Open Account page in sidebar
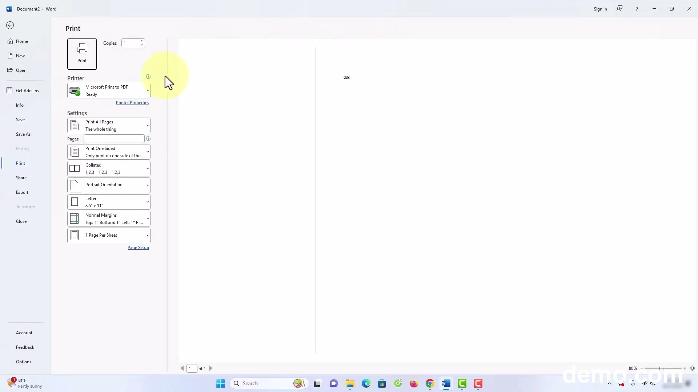 click(x=24, y=333)
